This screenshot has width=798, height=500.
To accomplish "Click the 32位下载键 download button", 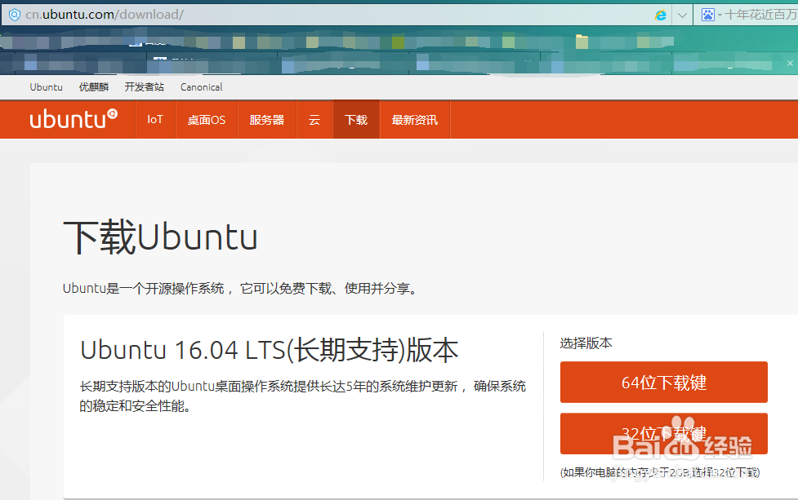I will 664,433.
